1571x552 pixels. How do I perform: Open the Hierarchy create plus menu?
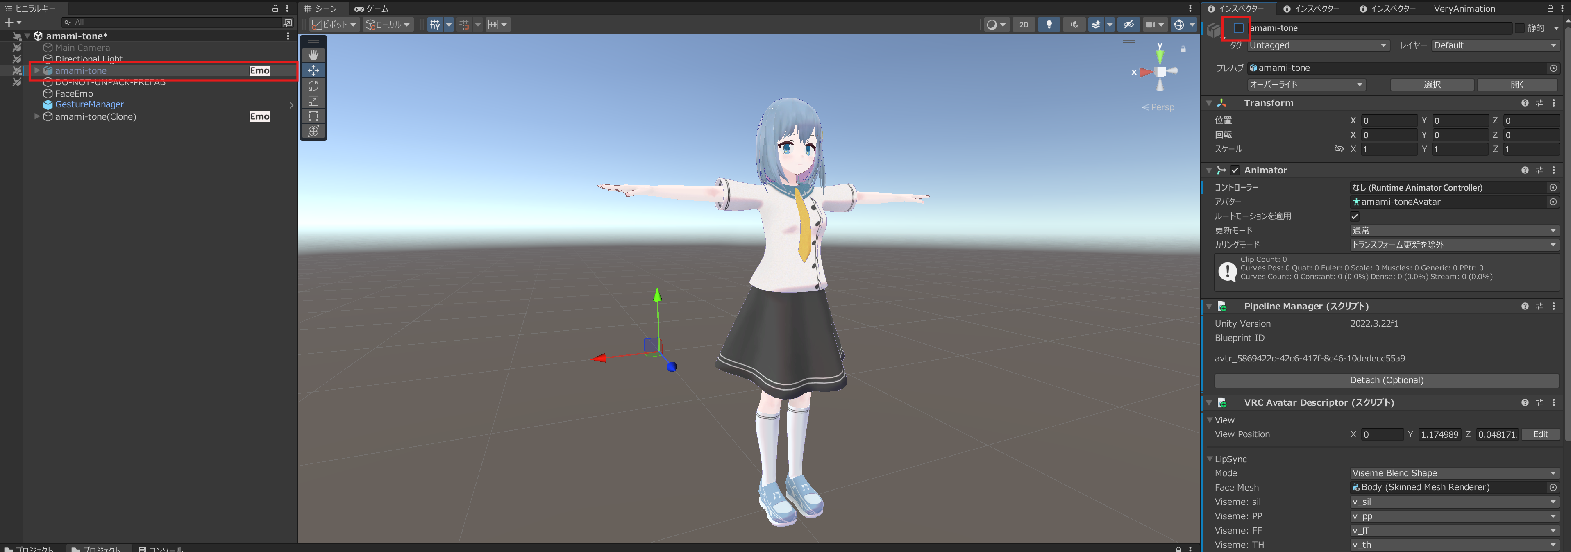[12, 23]
